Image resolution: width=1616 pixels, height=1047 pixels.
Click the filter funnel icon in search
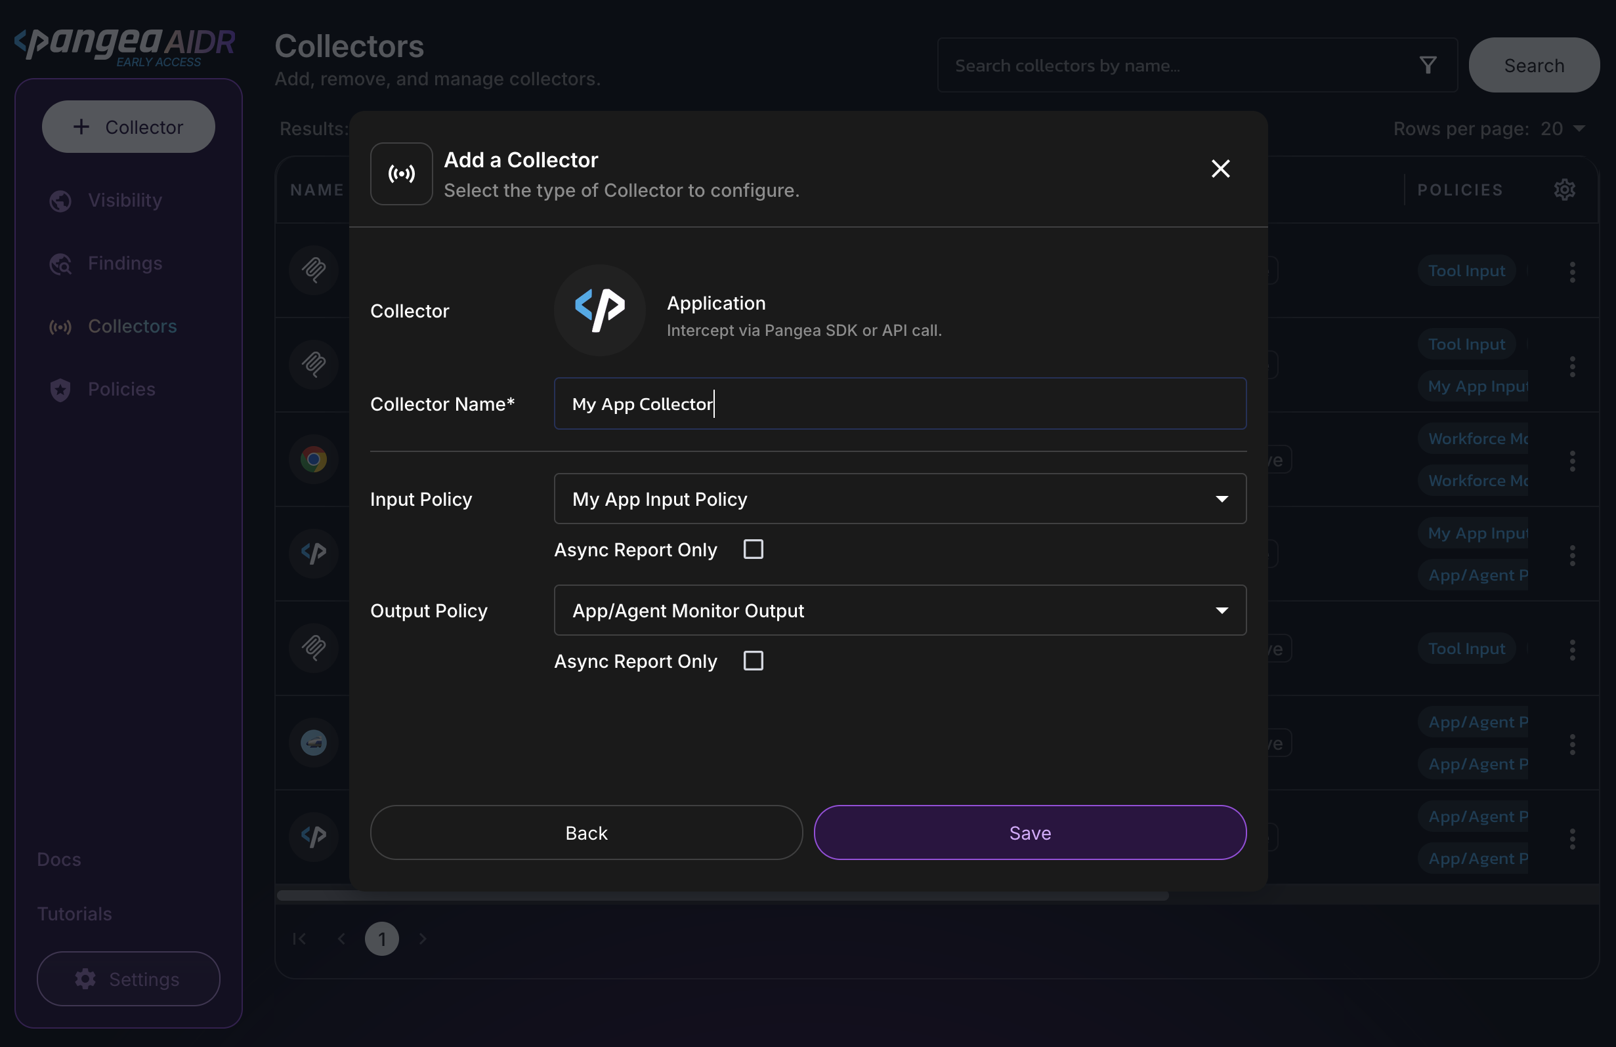pos(1428,65)
